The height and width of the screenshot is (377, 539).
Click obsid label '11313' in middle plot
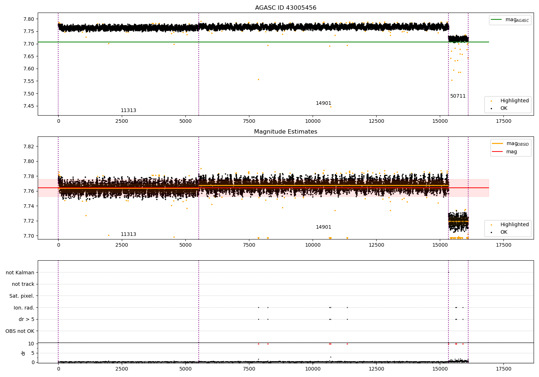pos(128,234)
